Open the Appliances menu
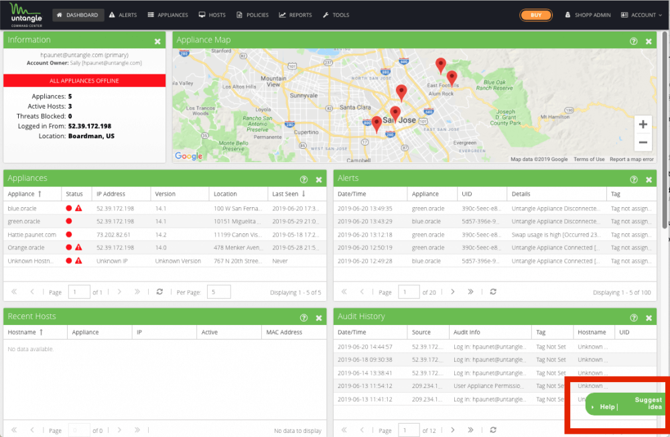This screenshot has width=670, height=437. (168, 15)
